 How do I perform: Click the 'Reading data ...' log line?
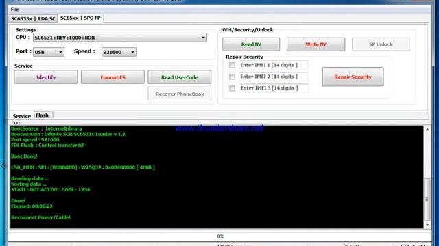(x=29, y=178)
